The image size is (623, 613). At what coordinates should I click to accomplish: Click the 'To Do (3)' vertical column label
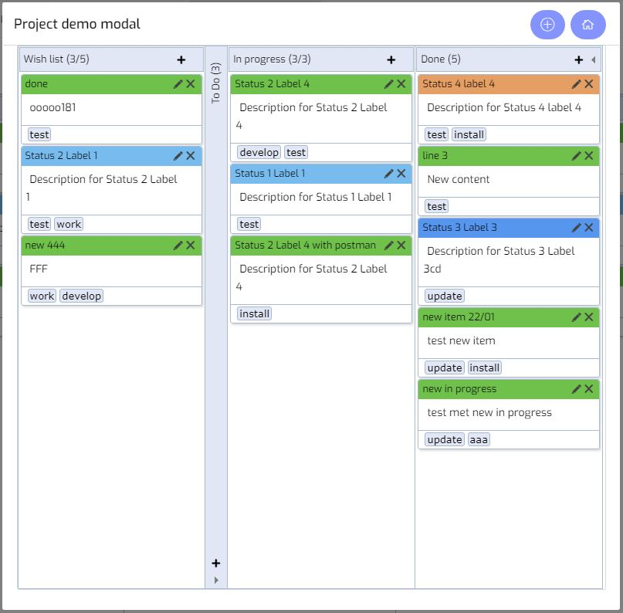(215, 83)
